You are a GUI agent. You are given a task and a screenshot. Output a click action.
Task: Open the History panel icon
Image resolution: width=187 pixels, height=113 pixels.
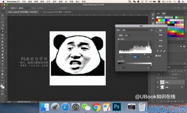(153, 15)
